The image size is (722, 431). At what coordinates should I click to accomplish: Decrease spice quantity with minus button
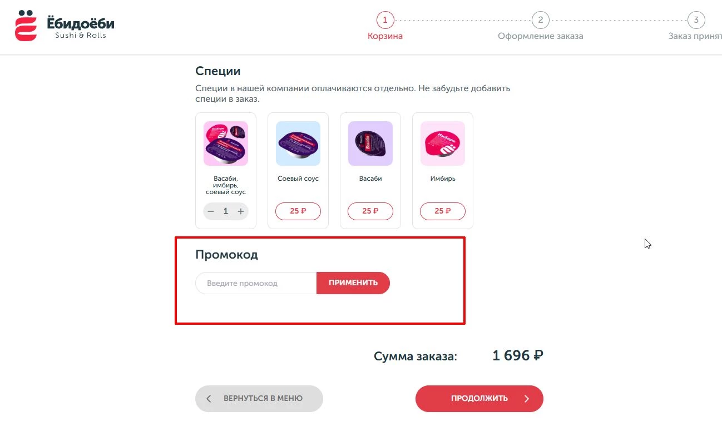pyautogui.click(x=210, y=211)
